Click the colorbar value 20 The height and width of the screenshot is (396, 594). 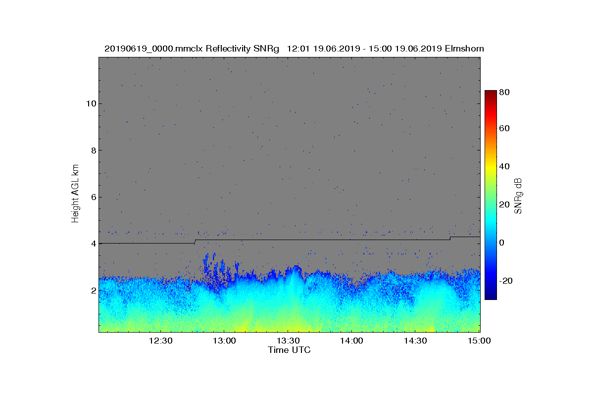coord(504,204)
